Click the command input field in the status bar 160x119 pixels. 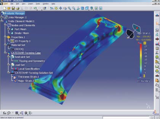click(x=126, y=118)
